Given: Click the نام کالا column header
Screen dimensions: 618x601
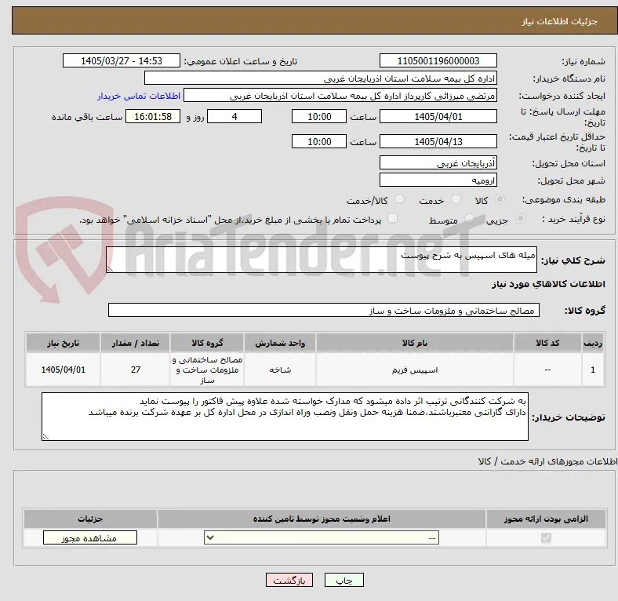Looking at the screenshot, I should pos(415,343).
